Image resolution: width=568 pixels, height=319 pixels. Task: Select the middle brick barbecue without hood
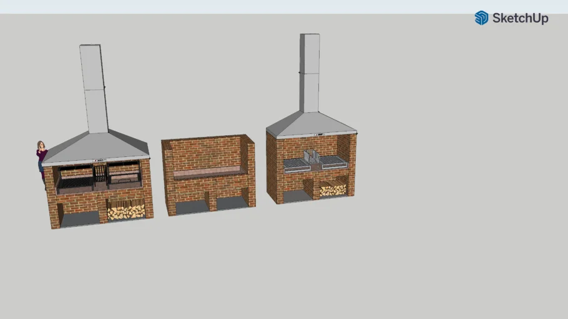pyautogui.click(x=208, y=175)
